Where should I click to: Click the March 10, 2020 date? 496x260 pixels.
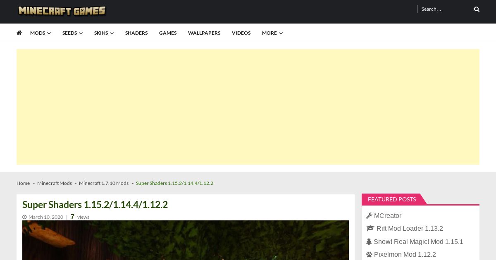tap(46, 217)
